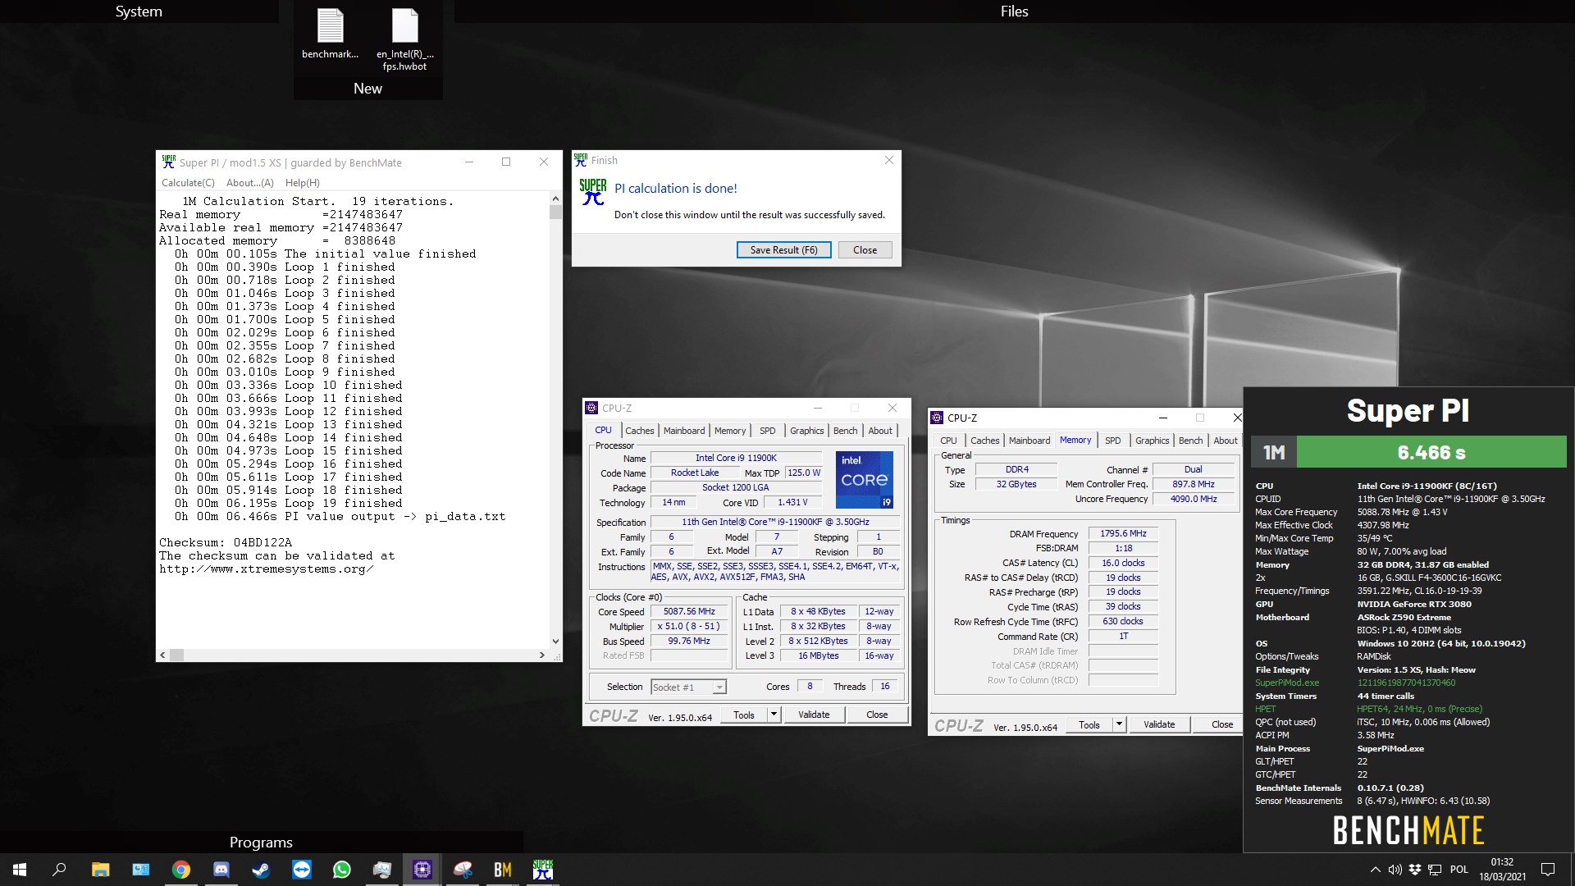Open the system monitor taskbar icon
Viewport: 1575px width, 886px height.
point(381,870)
